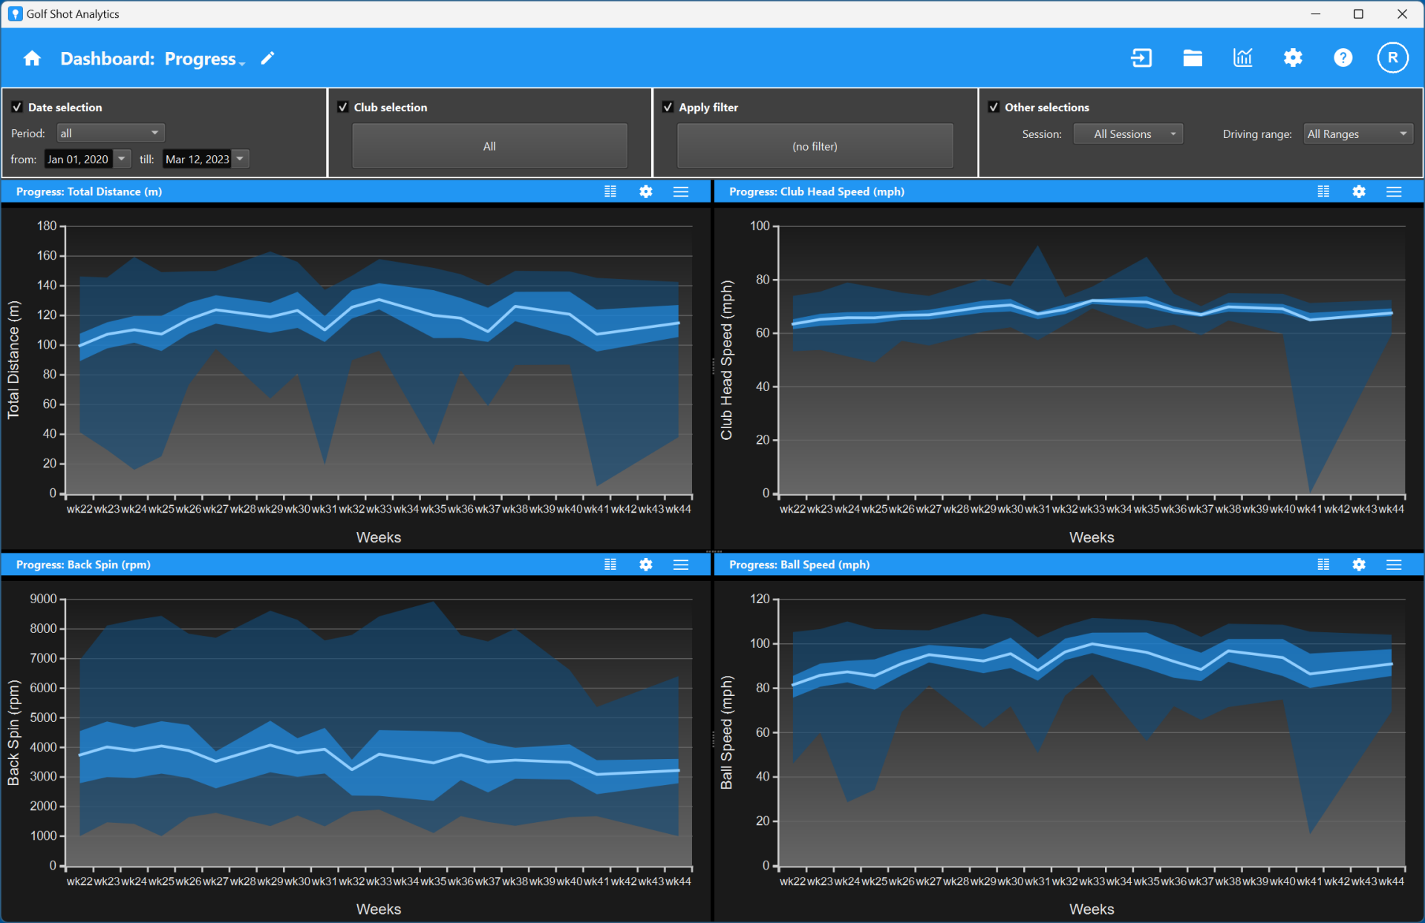
Task: Uncheck the Date selection checkbox
Action: coord(17,107)
